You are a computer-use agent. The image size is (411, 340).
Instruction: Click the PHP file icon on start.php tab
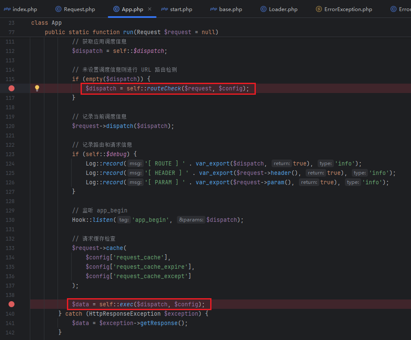[x=165, y=9]
